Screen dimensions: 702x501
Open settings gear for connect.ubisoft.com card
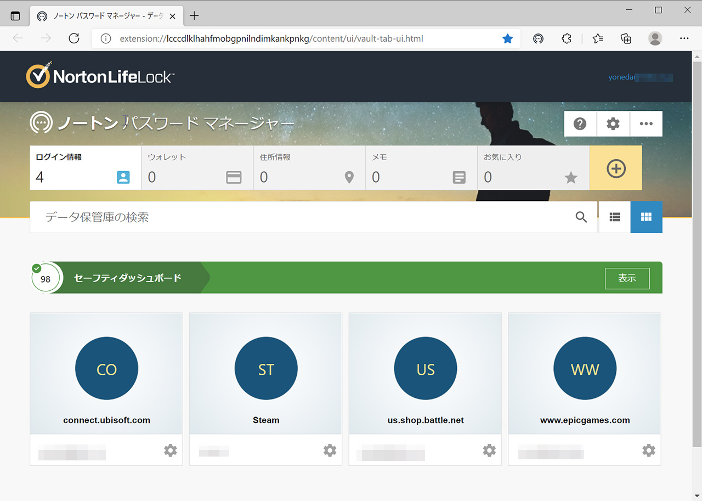171,451
